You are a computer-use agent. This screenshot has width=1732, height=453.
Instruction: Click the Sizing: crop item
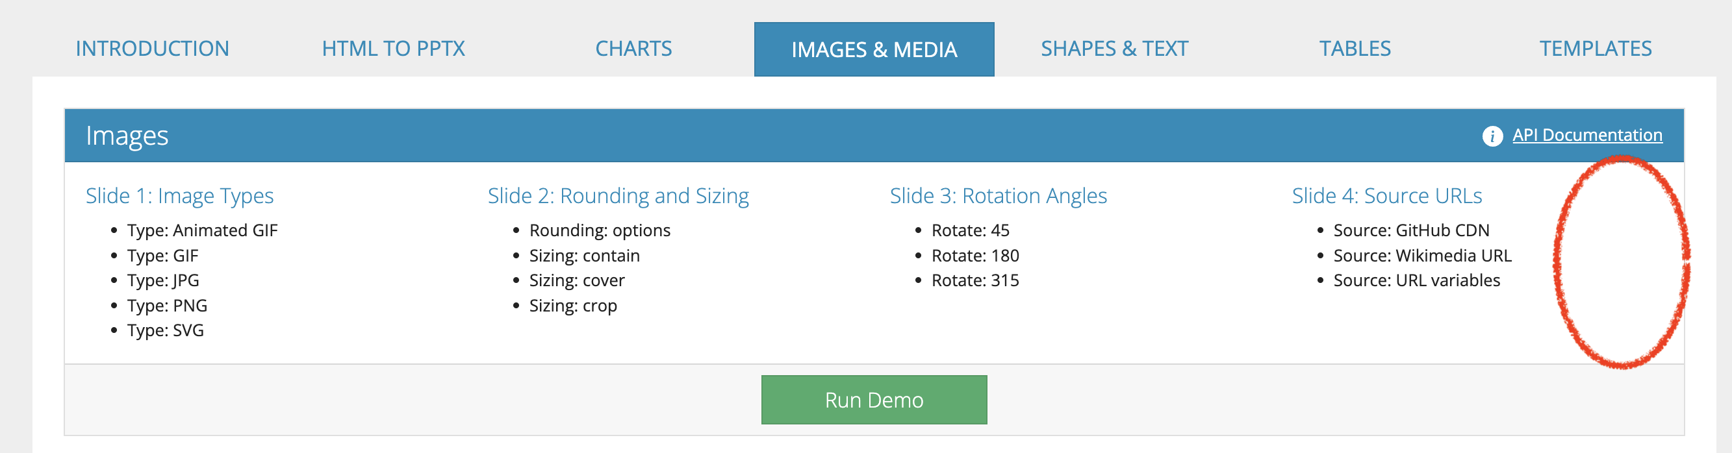click(x=573, y=306)
